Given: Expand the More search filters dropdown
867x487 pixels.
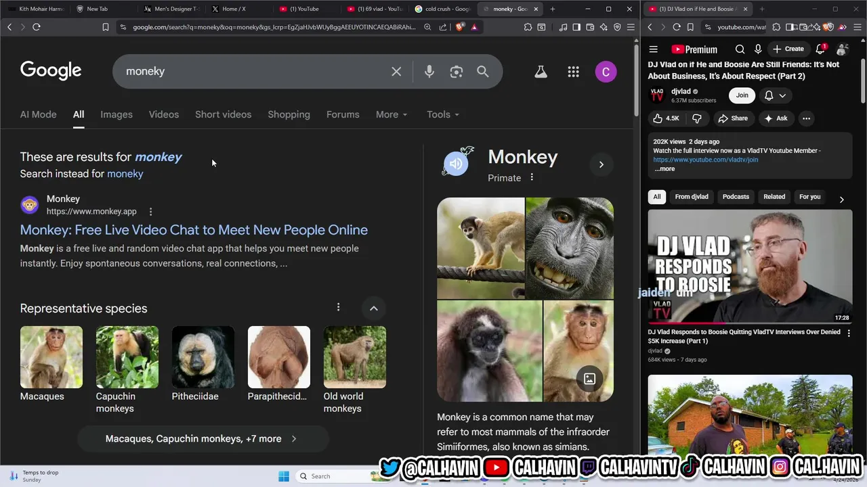Looking at the screenshot, I should (392, 114).
